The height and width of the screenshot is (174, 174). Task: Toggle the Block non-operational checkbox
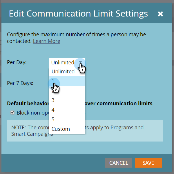point(12,113)
